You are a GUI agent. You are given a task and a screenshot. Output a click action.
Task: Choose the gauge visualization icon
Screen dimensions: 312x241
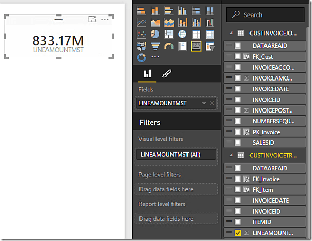coord(169,46)
